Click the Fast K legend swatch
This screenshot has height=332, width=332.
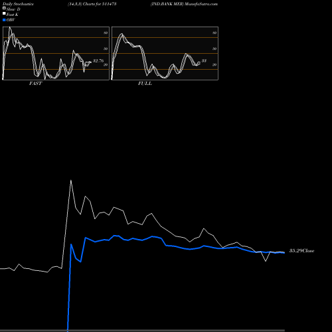(x=4, y=13)
